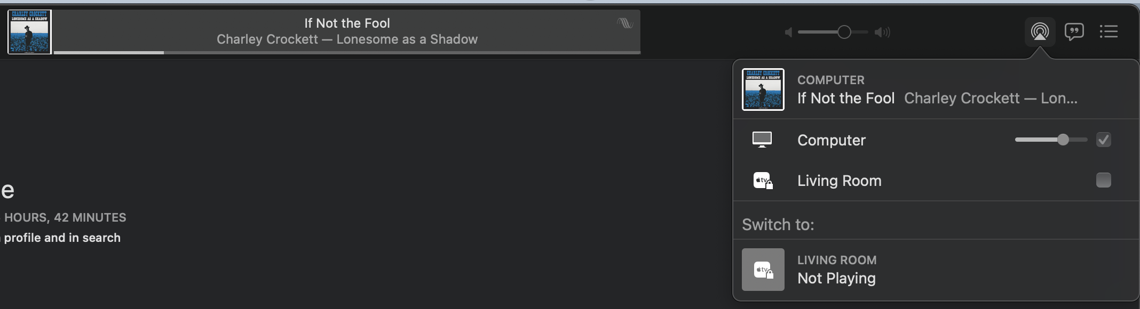Click the lossless audio waveform icon
Screen dimensions: 1140x309
(x=624, y=23)
